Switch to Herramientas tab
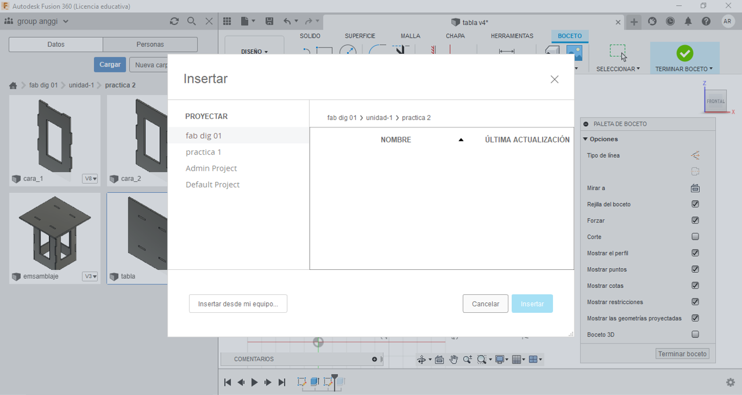This screenshot has height=395, width=742. click(512, 36)
